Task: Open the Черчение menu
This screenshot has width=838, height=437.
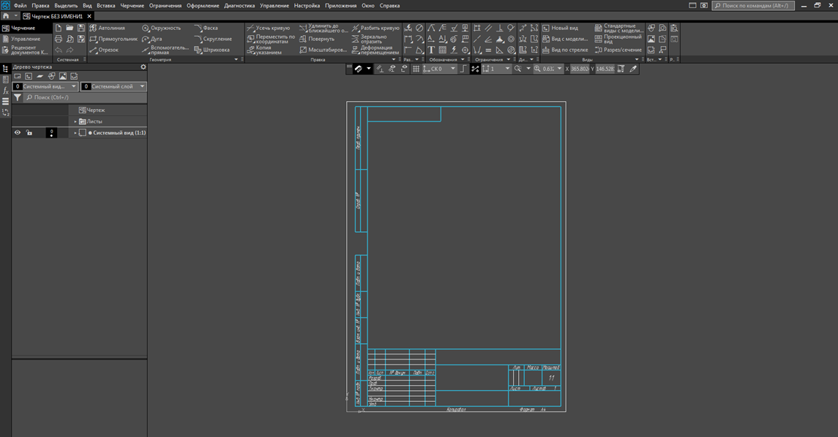Action: (x=132, y=5)
